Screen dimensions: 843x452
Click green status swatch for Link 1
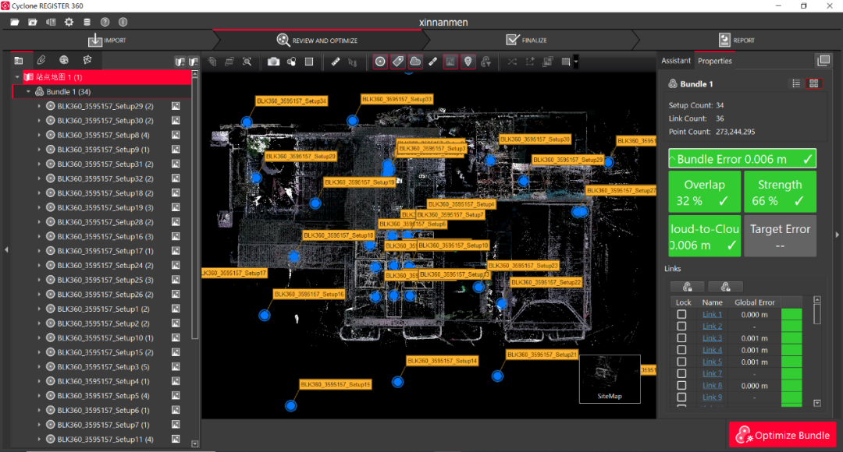(791, 315)
